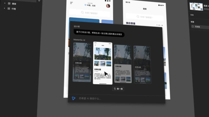Click the magnifier icon in home search bar
This screenshot has height=117, width=209.
coord(82,13)
